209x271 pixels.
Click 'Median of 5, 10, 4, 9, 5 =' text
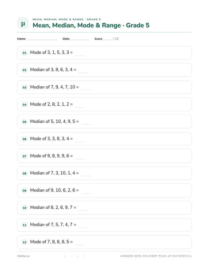(x=54, y=121)
